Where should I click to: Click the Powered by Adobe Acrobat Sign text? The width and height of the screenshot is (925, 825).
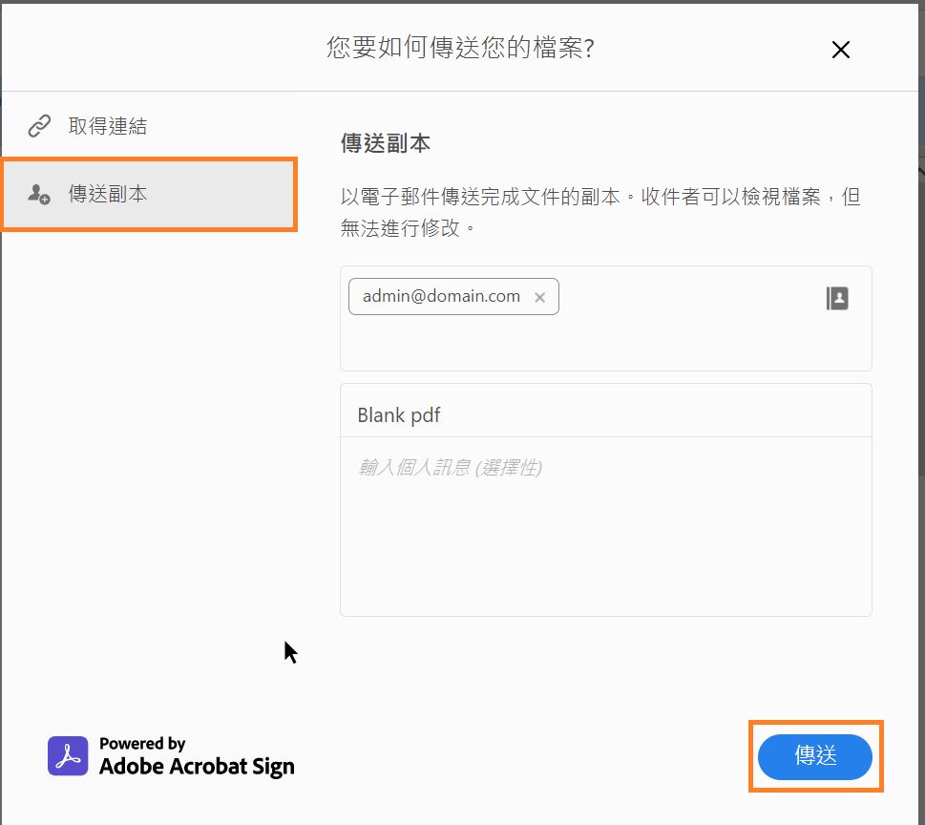click(x=195, y=757)
